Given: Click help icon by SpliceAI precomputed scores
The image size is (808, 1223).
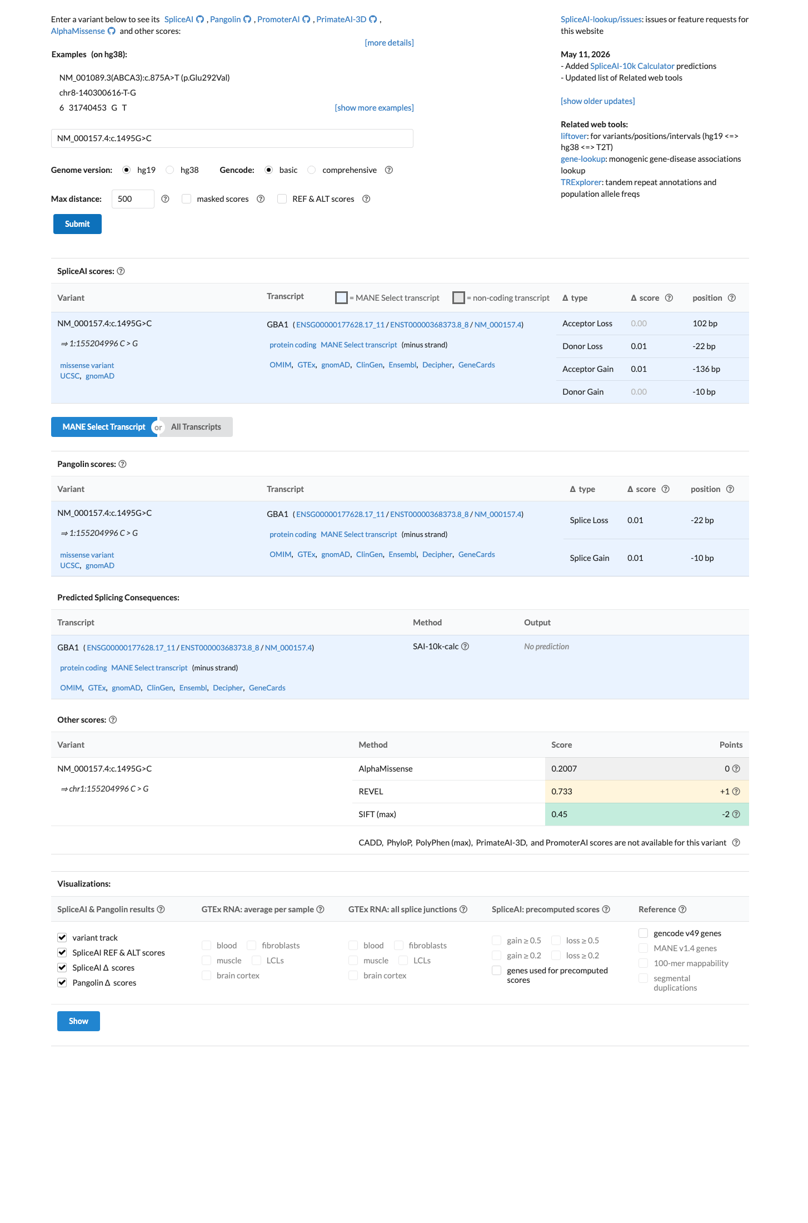Looking at the screenshot, I should (606, 909).
